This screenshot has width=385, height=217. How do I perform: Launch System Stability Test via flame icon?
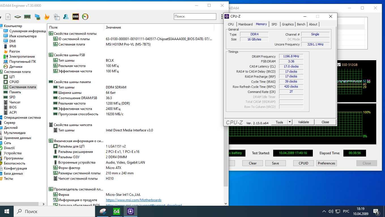(47, 17)
